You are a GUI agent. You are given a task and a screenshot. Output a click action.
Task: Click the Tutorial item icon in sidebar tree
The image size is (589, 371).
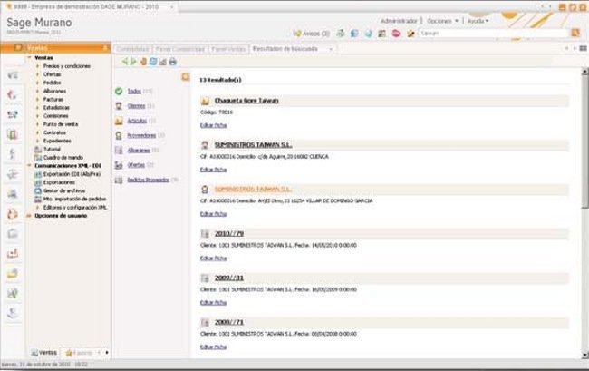point(37,149)
